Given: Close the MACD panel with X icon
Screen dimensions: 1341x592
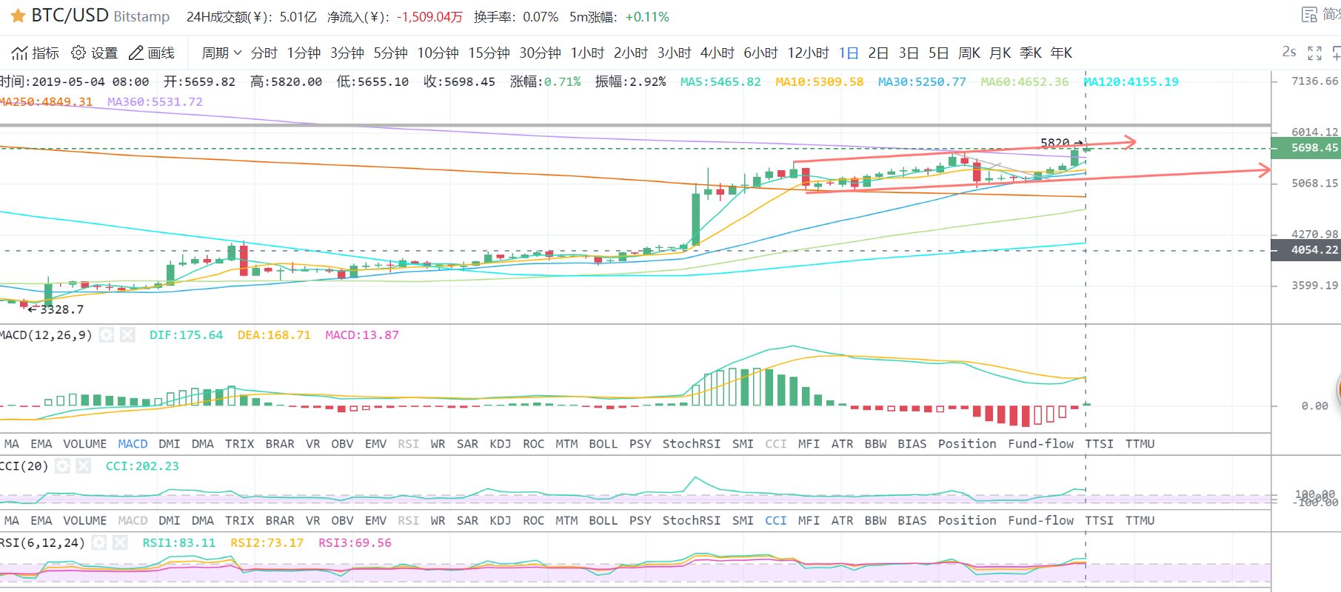Looking at the screenshot, I should pyautogui.click(x=127, y=335).
